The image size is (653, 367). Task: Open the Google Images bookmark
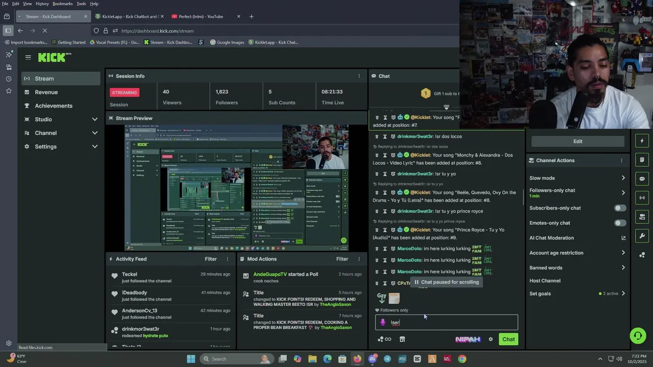point(227,42)
